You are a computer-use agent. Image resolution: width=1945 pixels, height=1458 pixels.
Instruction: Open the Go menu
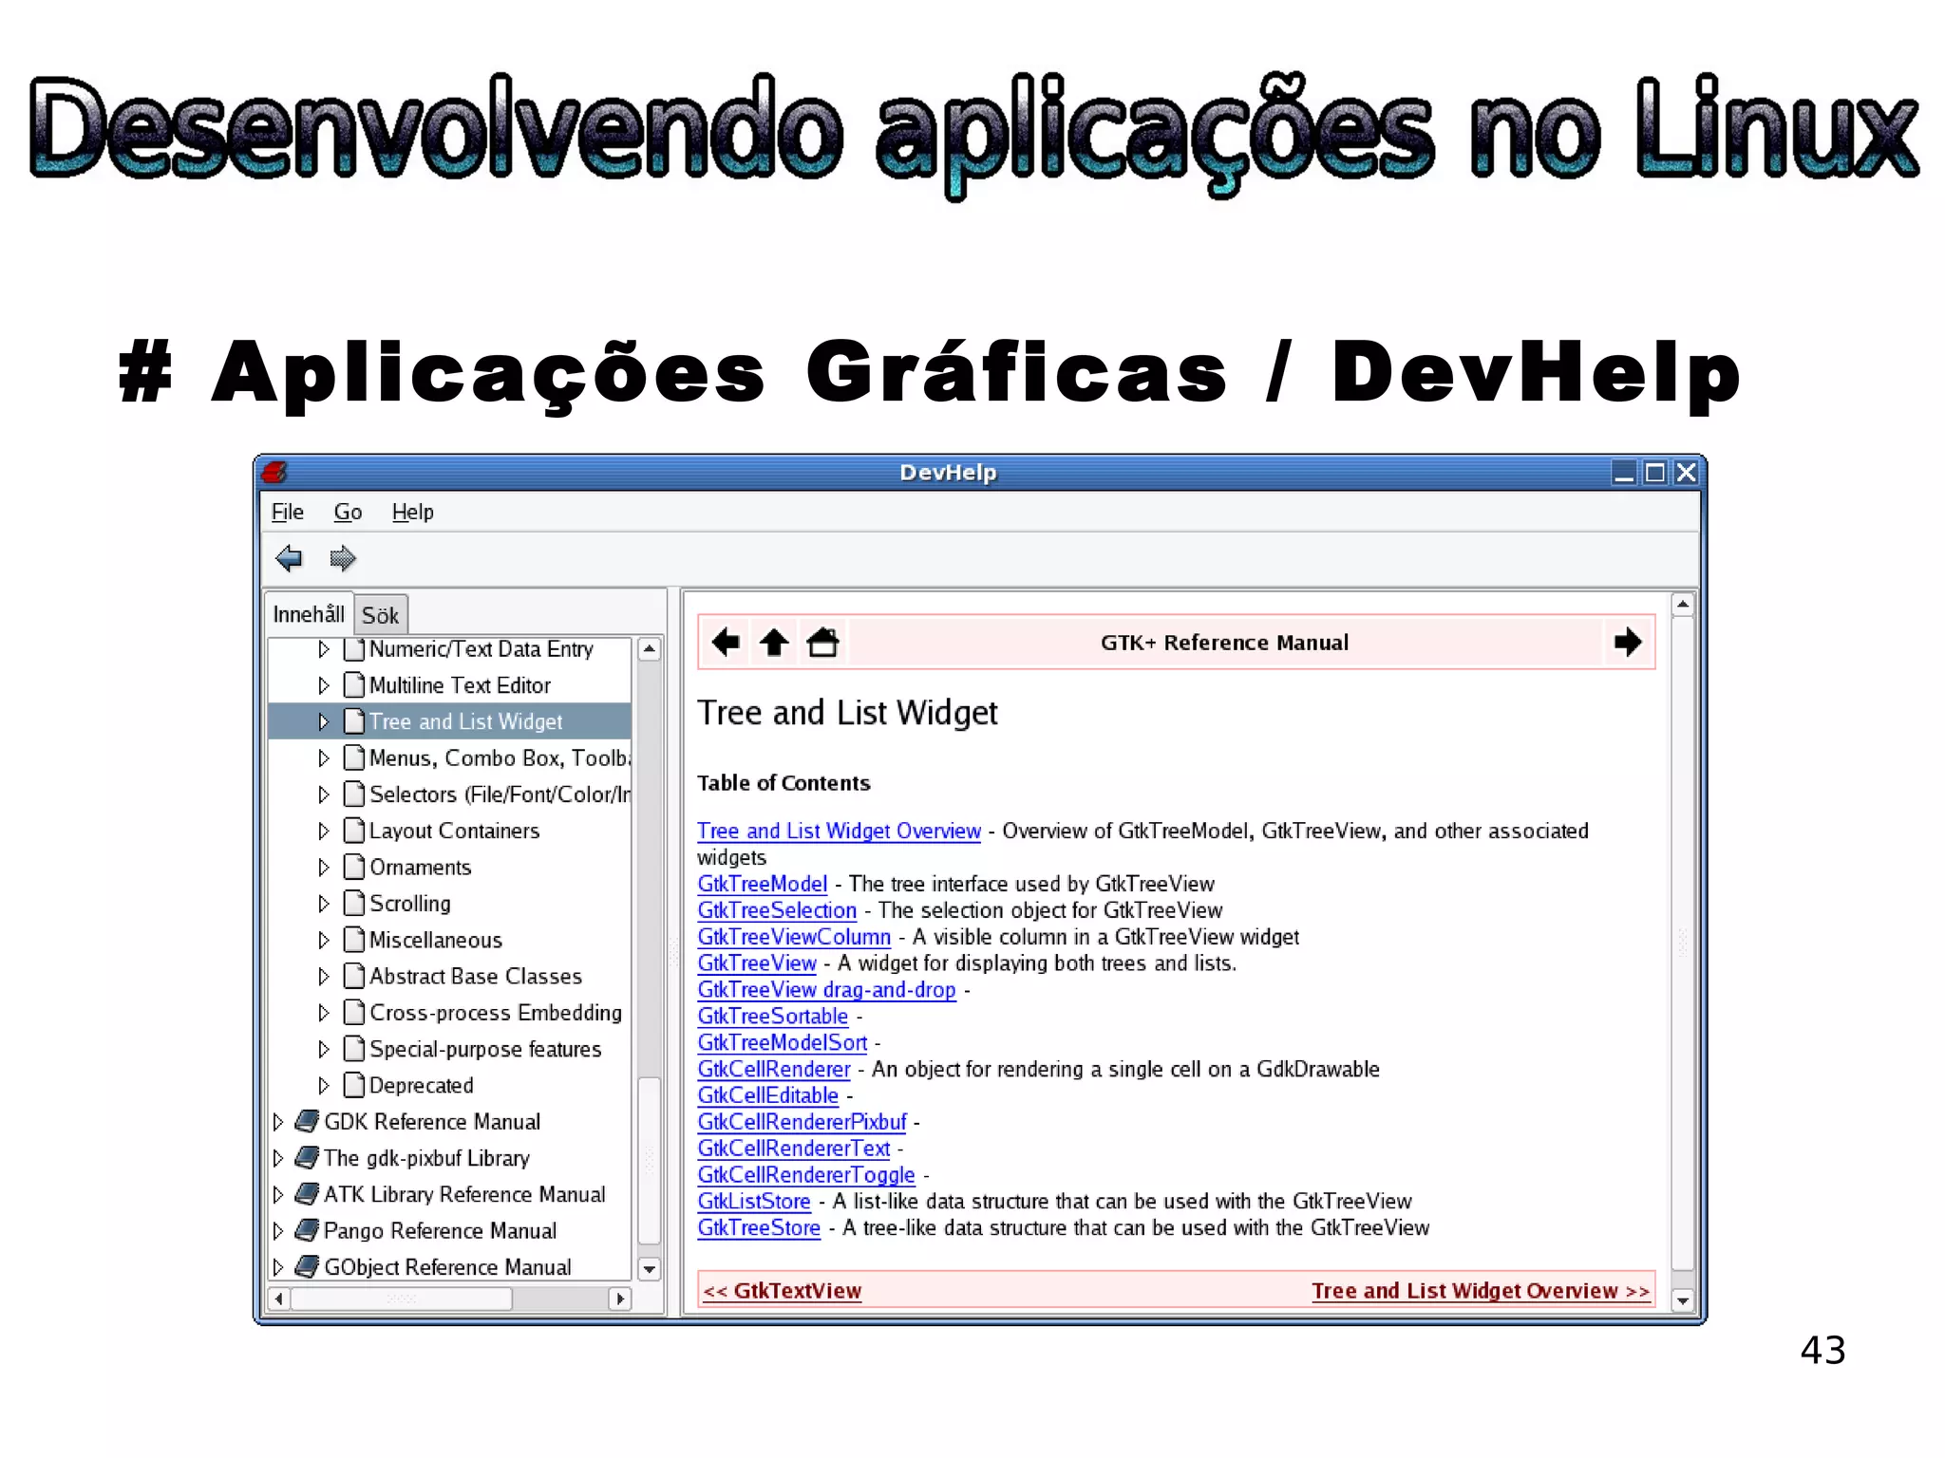pyautogui.click(x=348, y=512)
